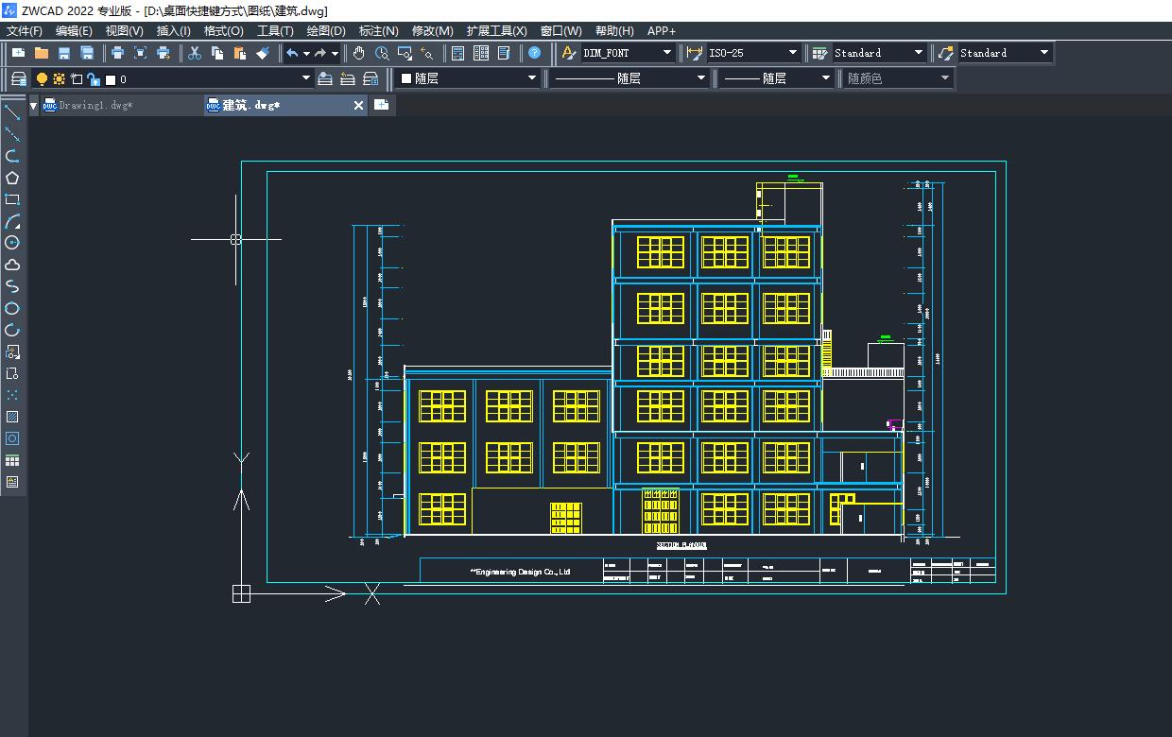Image resolution: width=1172 pixels, height=737 pixels.
Task: Click the Match Properties brush icon
Action: pyautogui.click(x=263, y=53)
